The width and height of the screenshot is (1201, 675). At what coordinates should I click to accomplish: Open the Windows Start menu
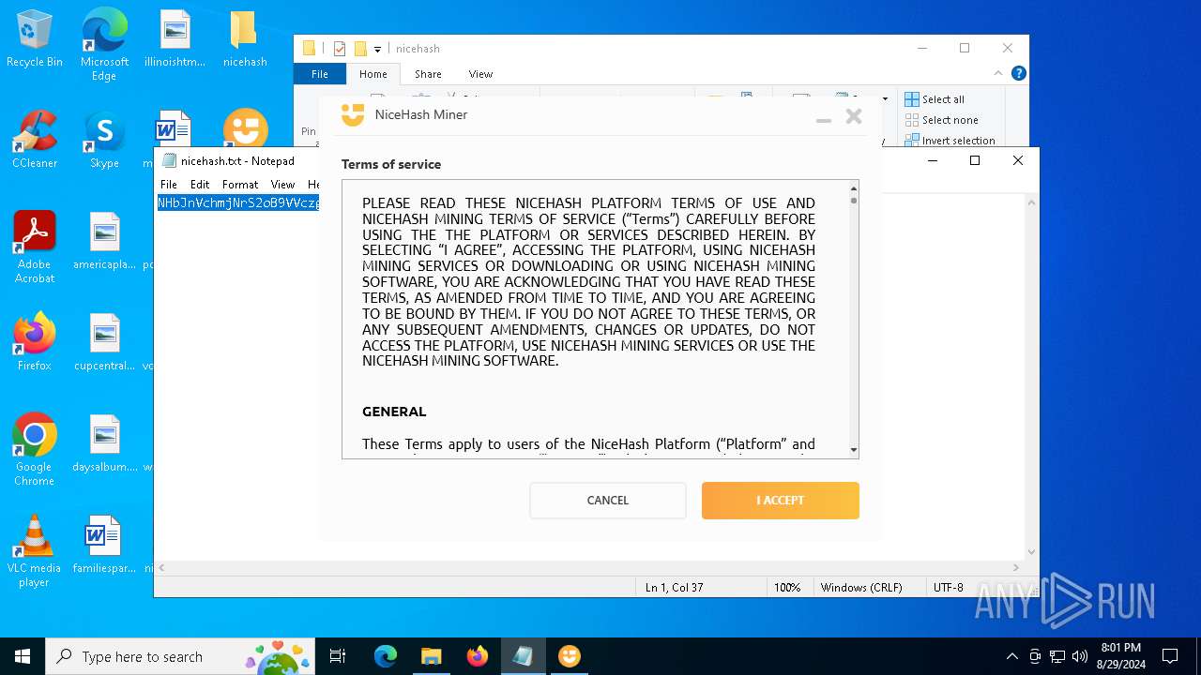(23, 656)
